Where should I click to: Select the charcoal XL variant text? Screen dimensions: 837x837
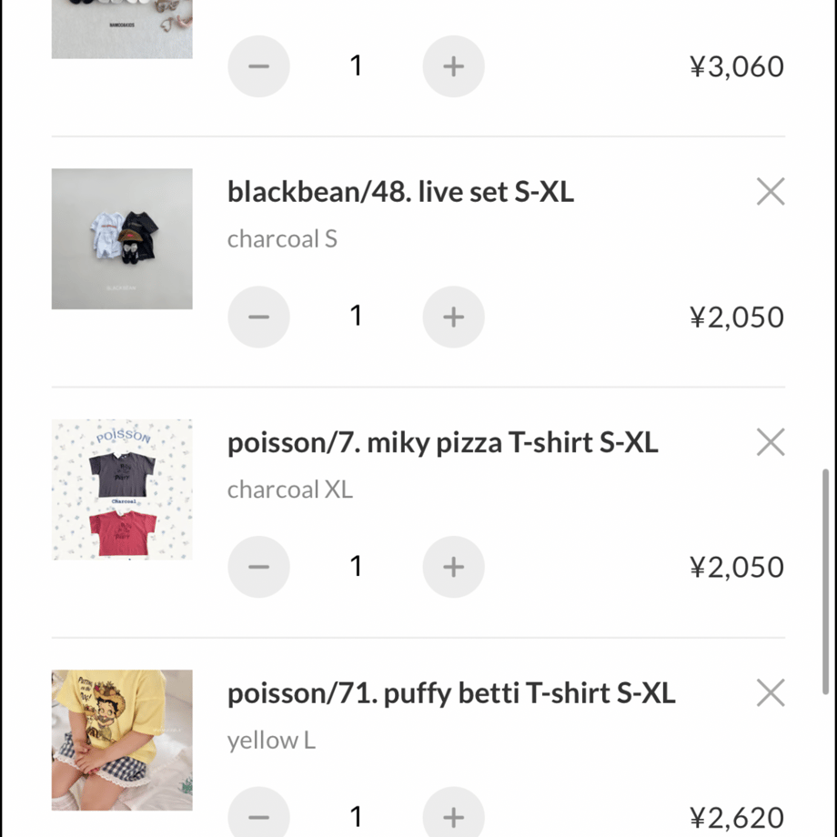click(290, 489)
